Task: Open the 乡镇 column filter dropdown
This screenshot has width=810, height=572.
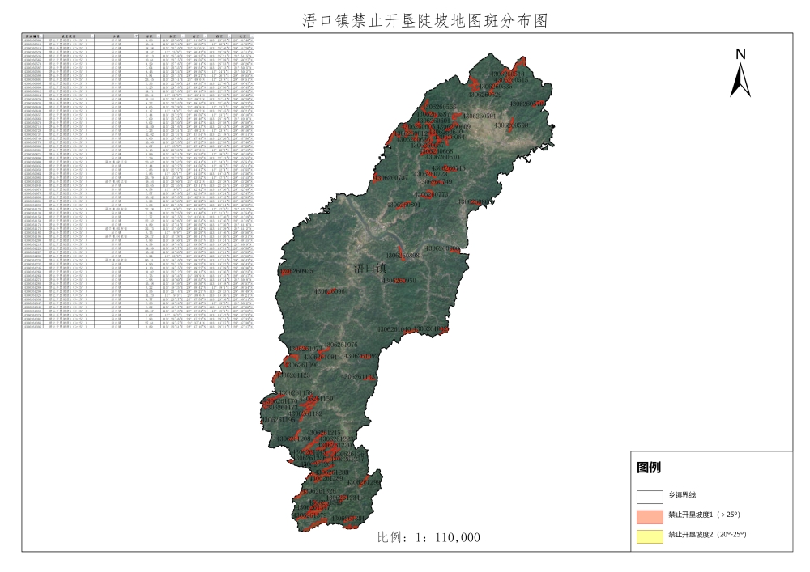Action: pos(138,36)
